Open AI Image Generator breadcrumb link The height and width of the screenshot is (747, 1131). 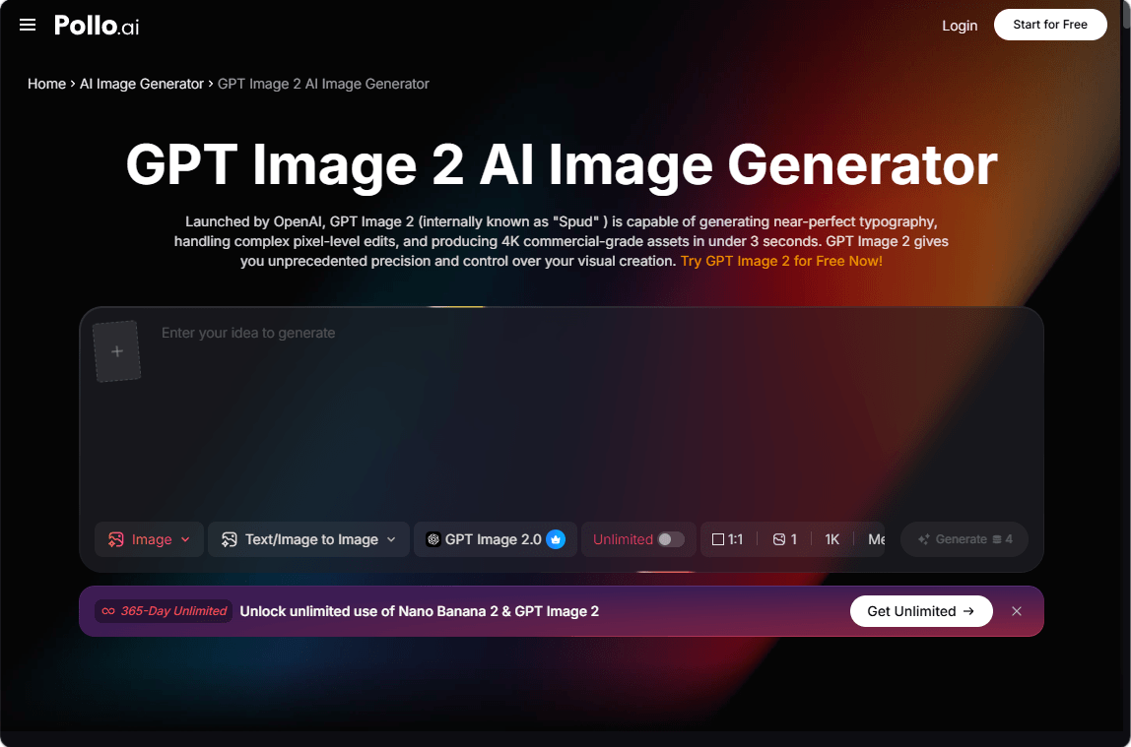[142, 84]
